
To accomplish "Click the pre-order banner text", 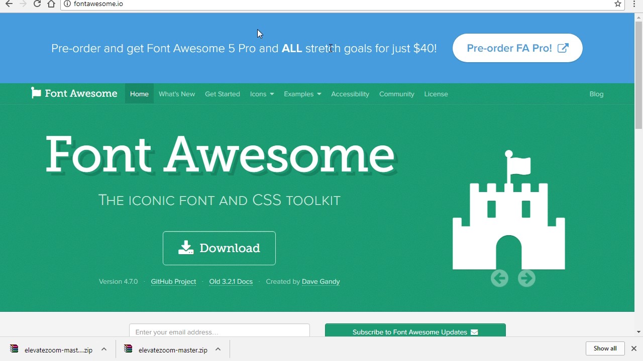I will click(x=244, y=48).
